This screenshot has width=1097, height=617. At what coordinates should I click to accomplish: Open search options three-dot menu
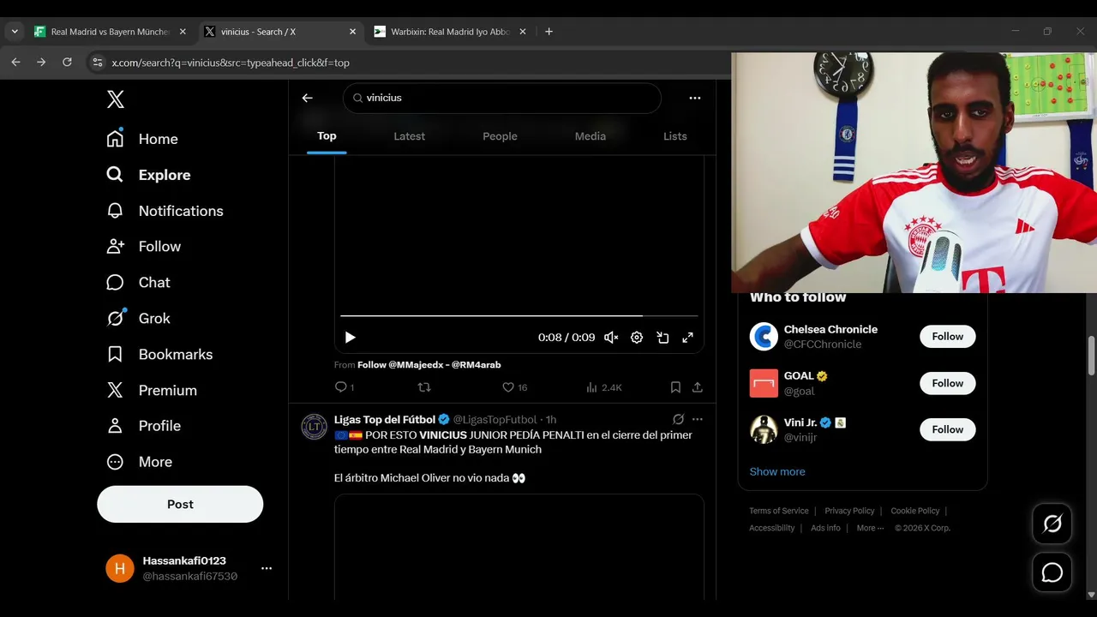(695, 98)
